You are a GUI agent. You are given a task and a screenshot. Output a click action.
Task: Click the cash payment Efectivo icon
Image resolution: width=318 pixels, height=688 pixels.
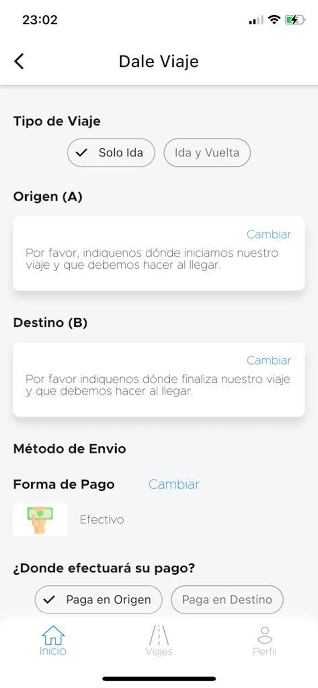pyautogui.click(x=39, y=519)
